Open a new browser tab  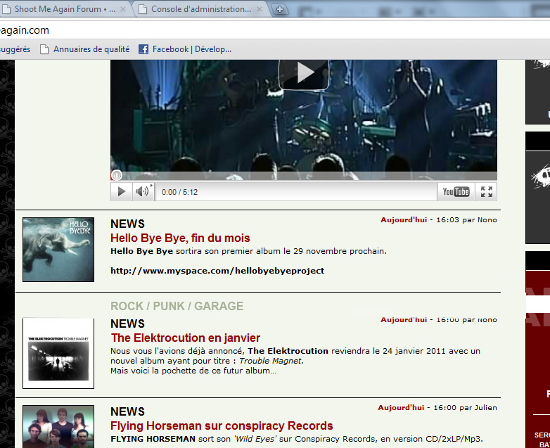[x=279, y=9]
